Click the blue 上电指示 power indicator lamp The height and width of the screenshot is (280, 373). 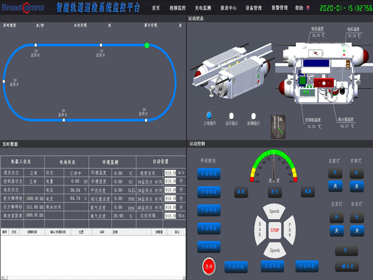pyautogui.click(x=209, y=116)
